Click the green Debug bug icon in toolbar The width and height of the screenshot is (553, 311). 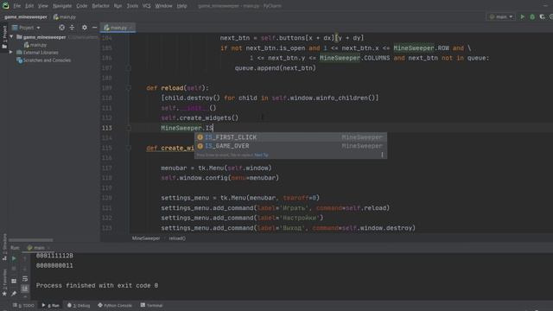[x=532, y=16]
